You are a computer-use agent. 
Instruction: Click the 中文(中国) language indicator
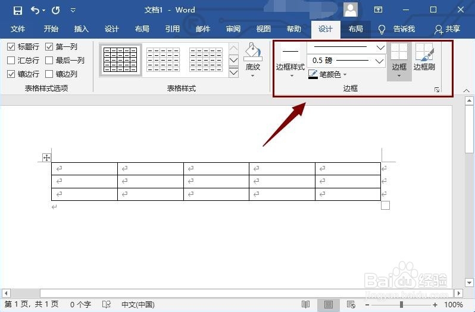click(138, 304)
